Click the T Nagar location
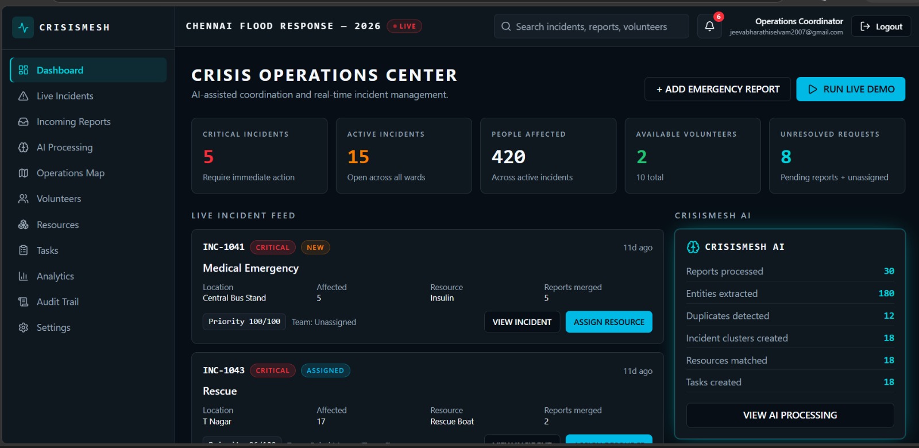919x448 pixels. click(217, 422)
